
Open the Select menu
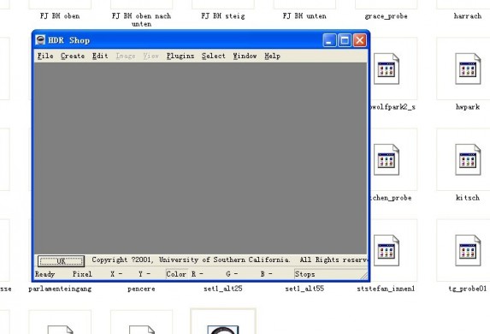click(214, 56)
